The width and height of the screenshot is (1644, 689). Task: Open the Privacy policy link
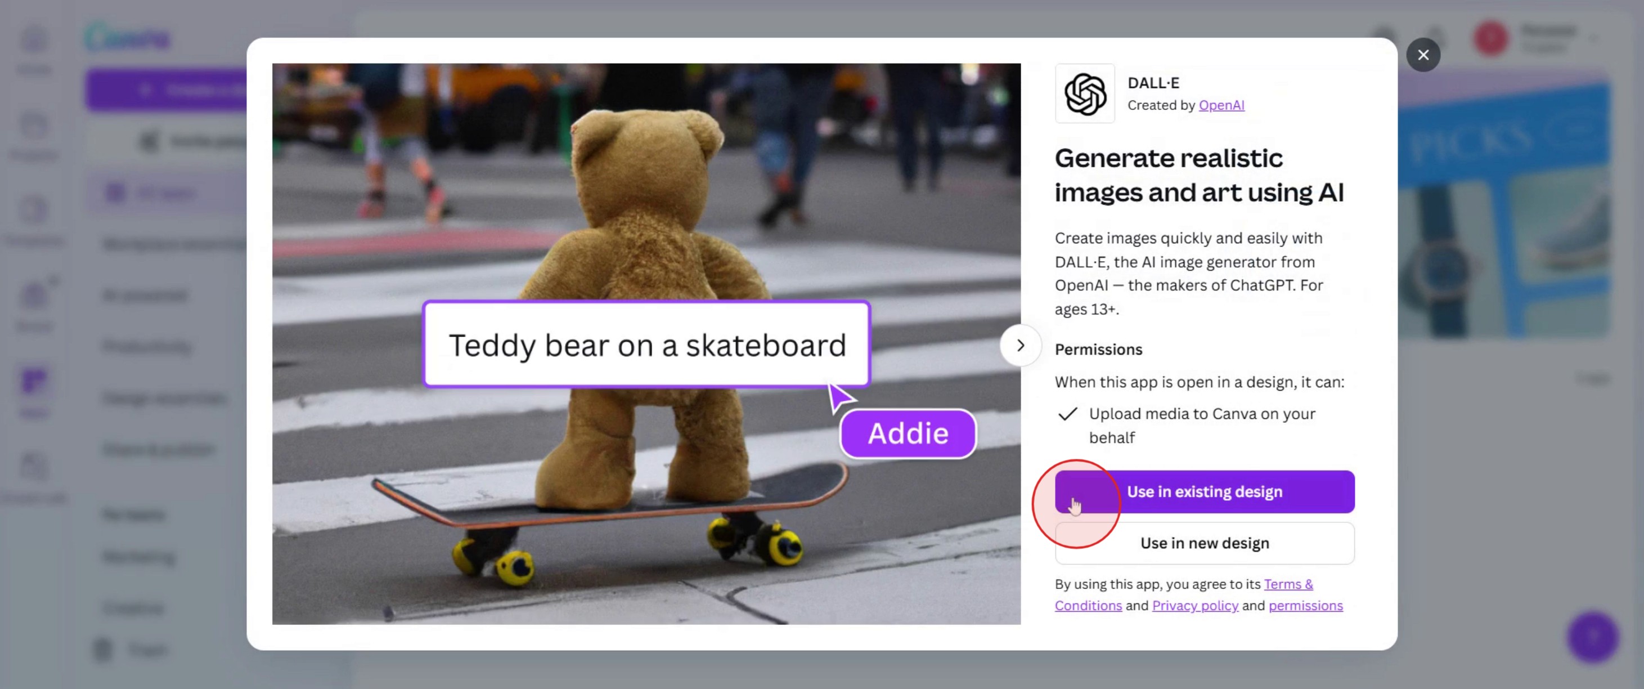[x=1196, y=605]
